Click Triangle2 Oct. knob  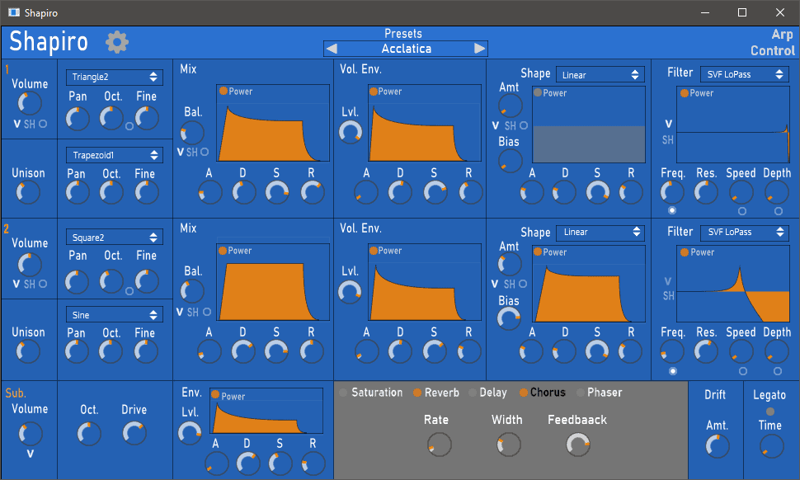[x=111, y=118]
